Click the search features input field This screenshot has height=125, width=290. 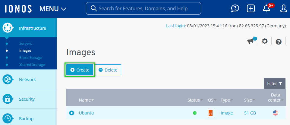[x=143, y=8]
